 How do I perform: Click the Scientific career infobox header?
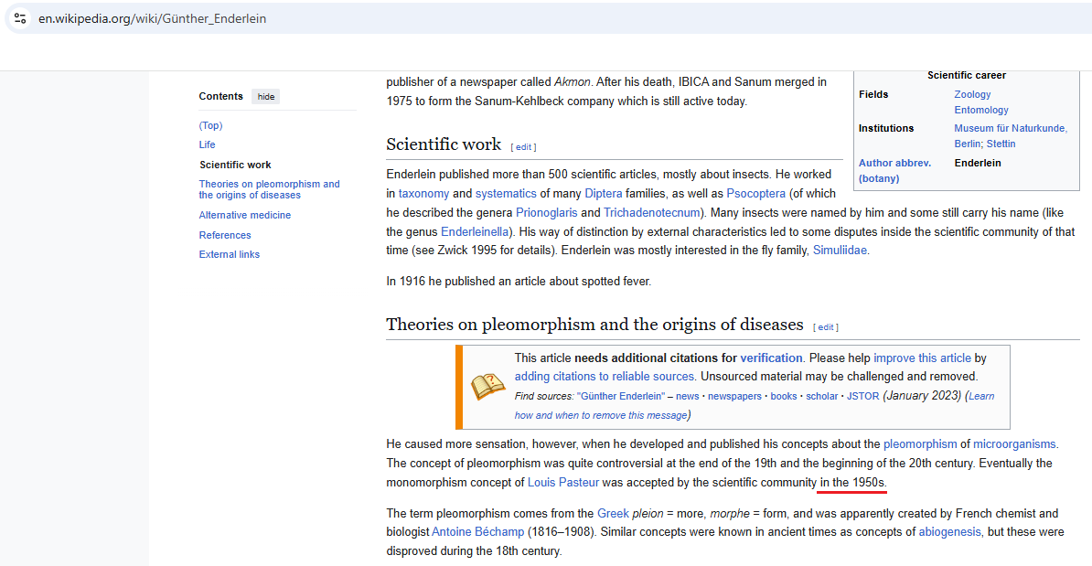coord(966,75)
